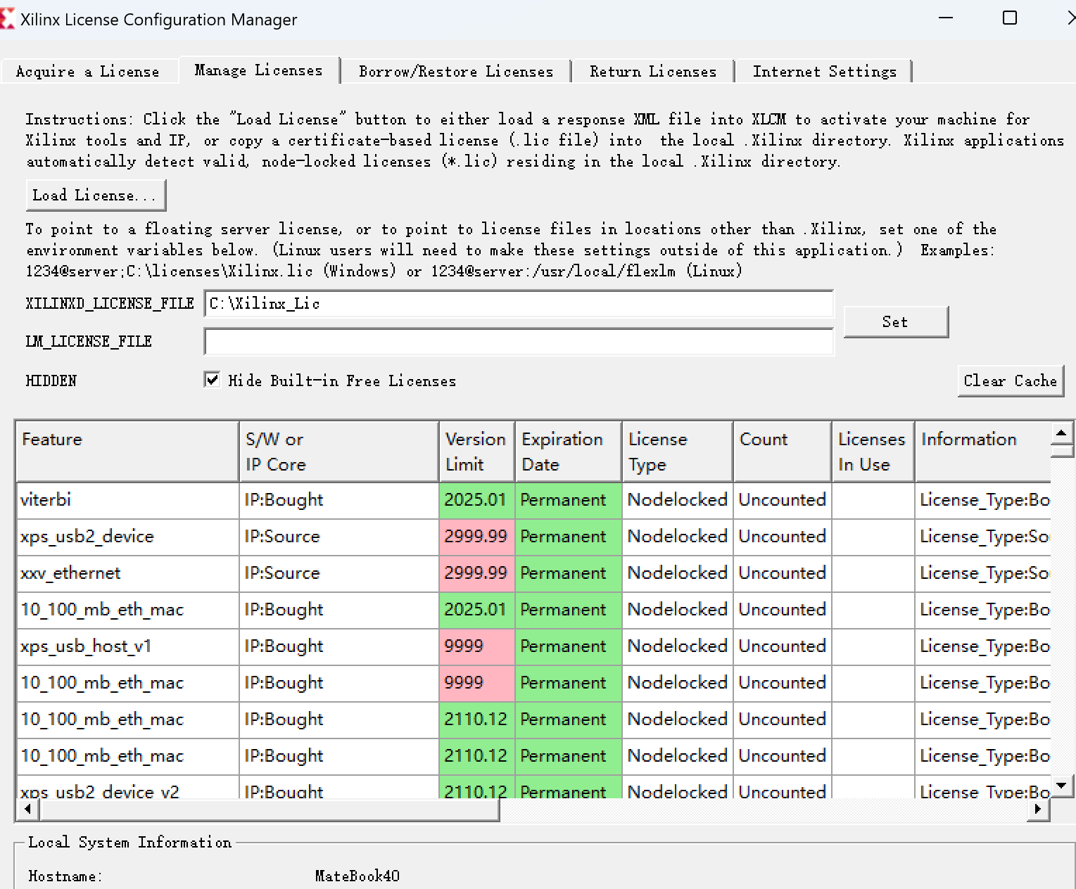Click the XILINXD_LICENSE_FILE input field
This screenshot has height=889, width=1076.
[519, 304]
